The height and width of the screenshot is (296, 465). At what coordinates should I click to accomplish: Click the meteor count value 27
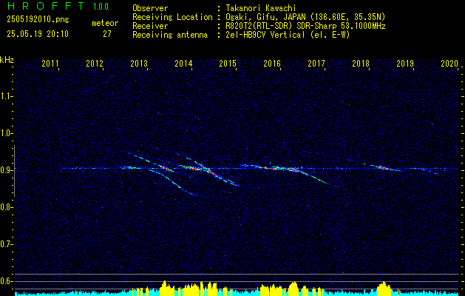point(107,34)
